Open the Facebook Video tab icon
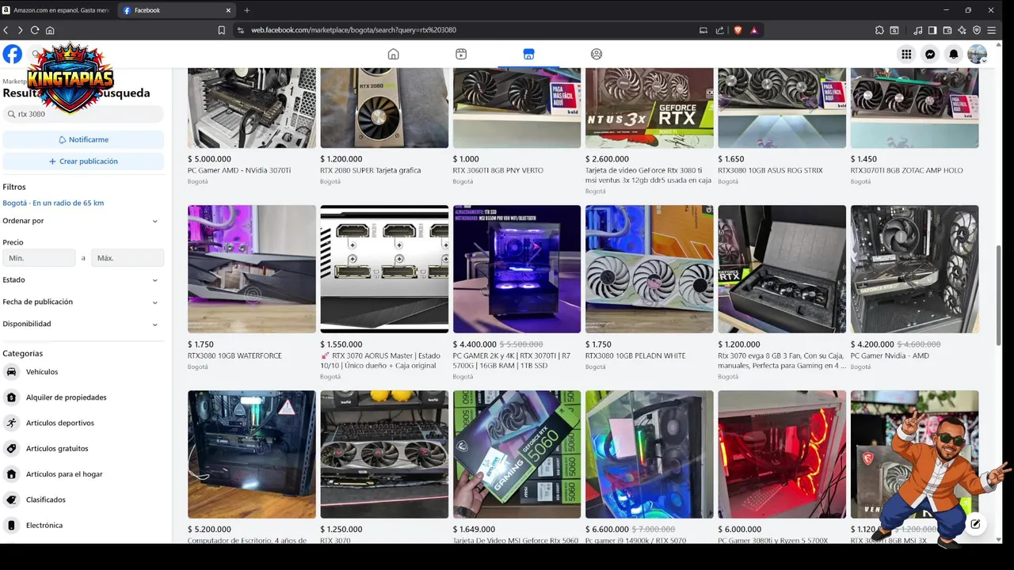Screen dimensions: 1014x570 [x=461, y=54]
